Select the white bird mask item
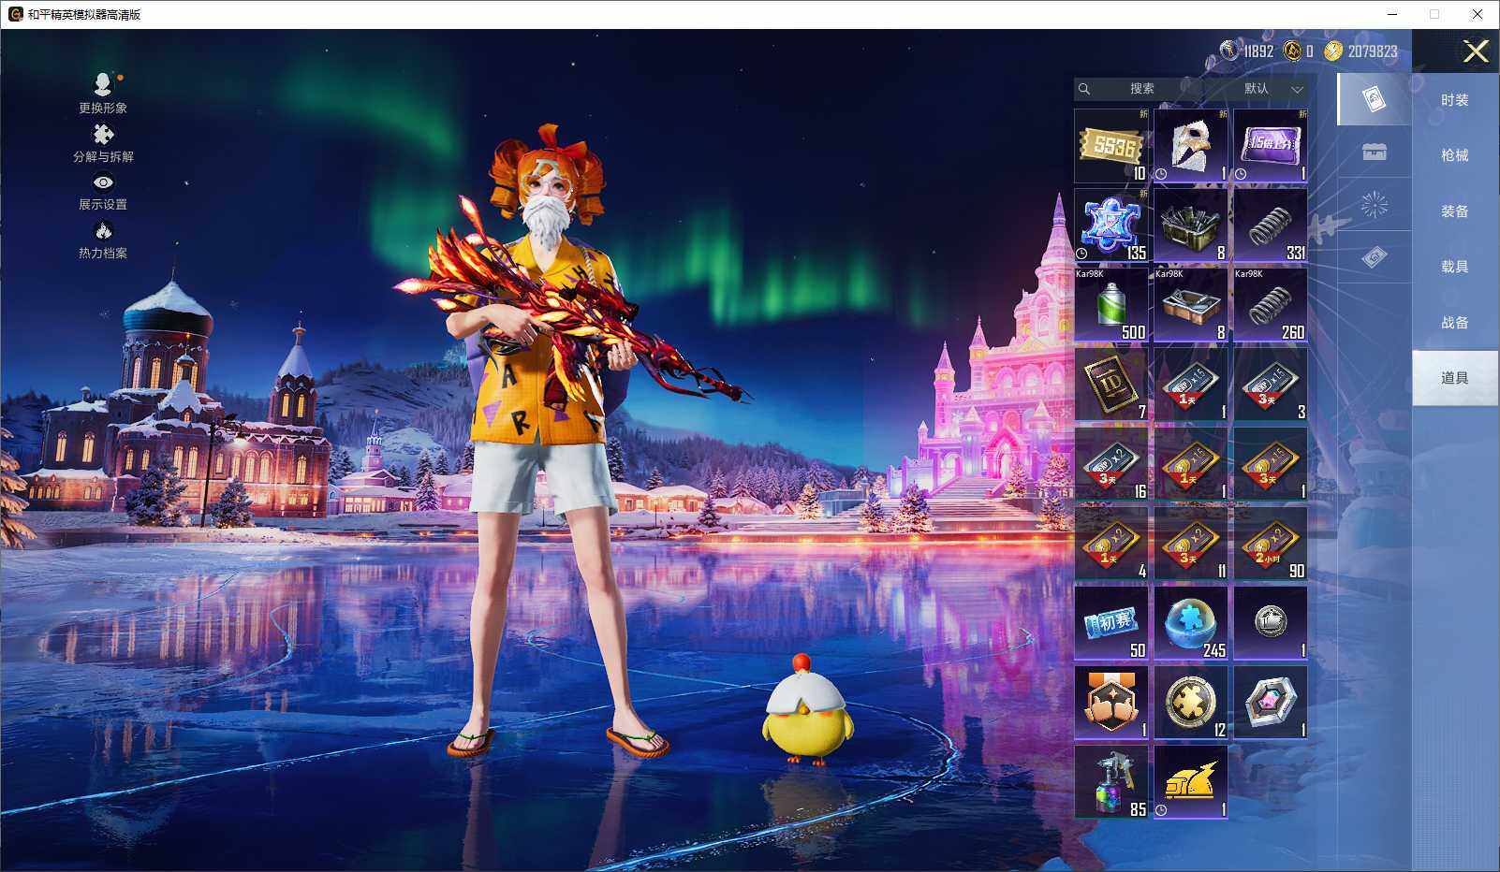 (1191, 146)
